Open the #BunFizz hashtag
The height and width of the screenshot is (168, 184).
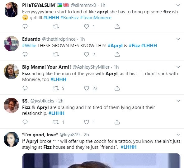[x=69, y=18]
